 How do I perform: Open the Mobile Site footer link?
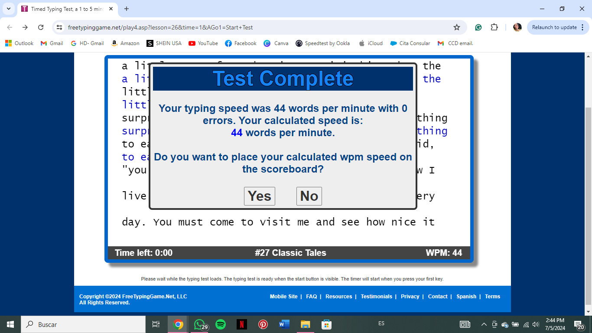283,297
